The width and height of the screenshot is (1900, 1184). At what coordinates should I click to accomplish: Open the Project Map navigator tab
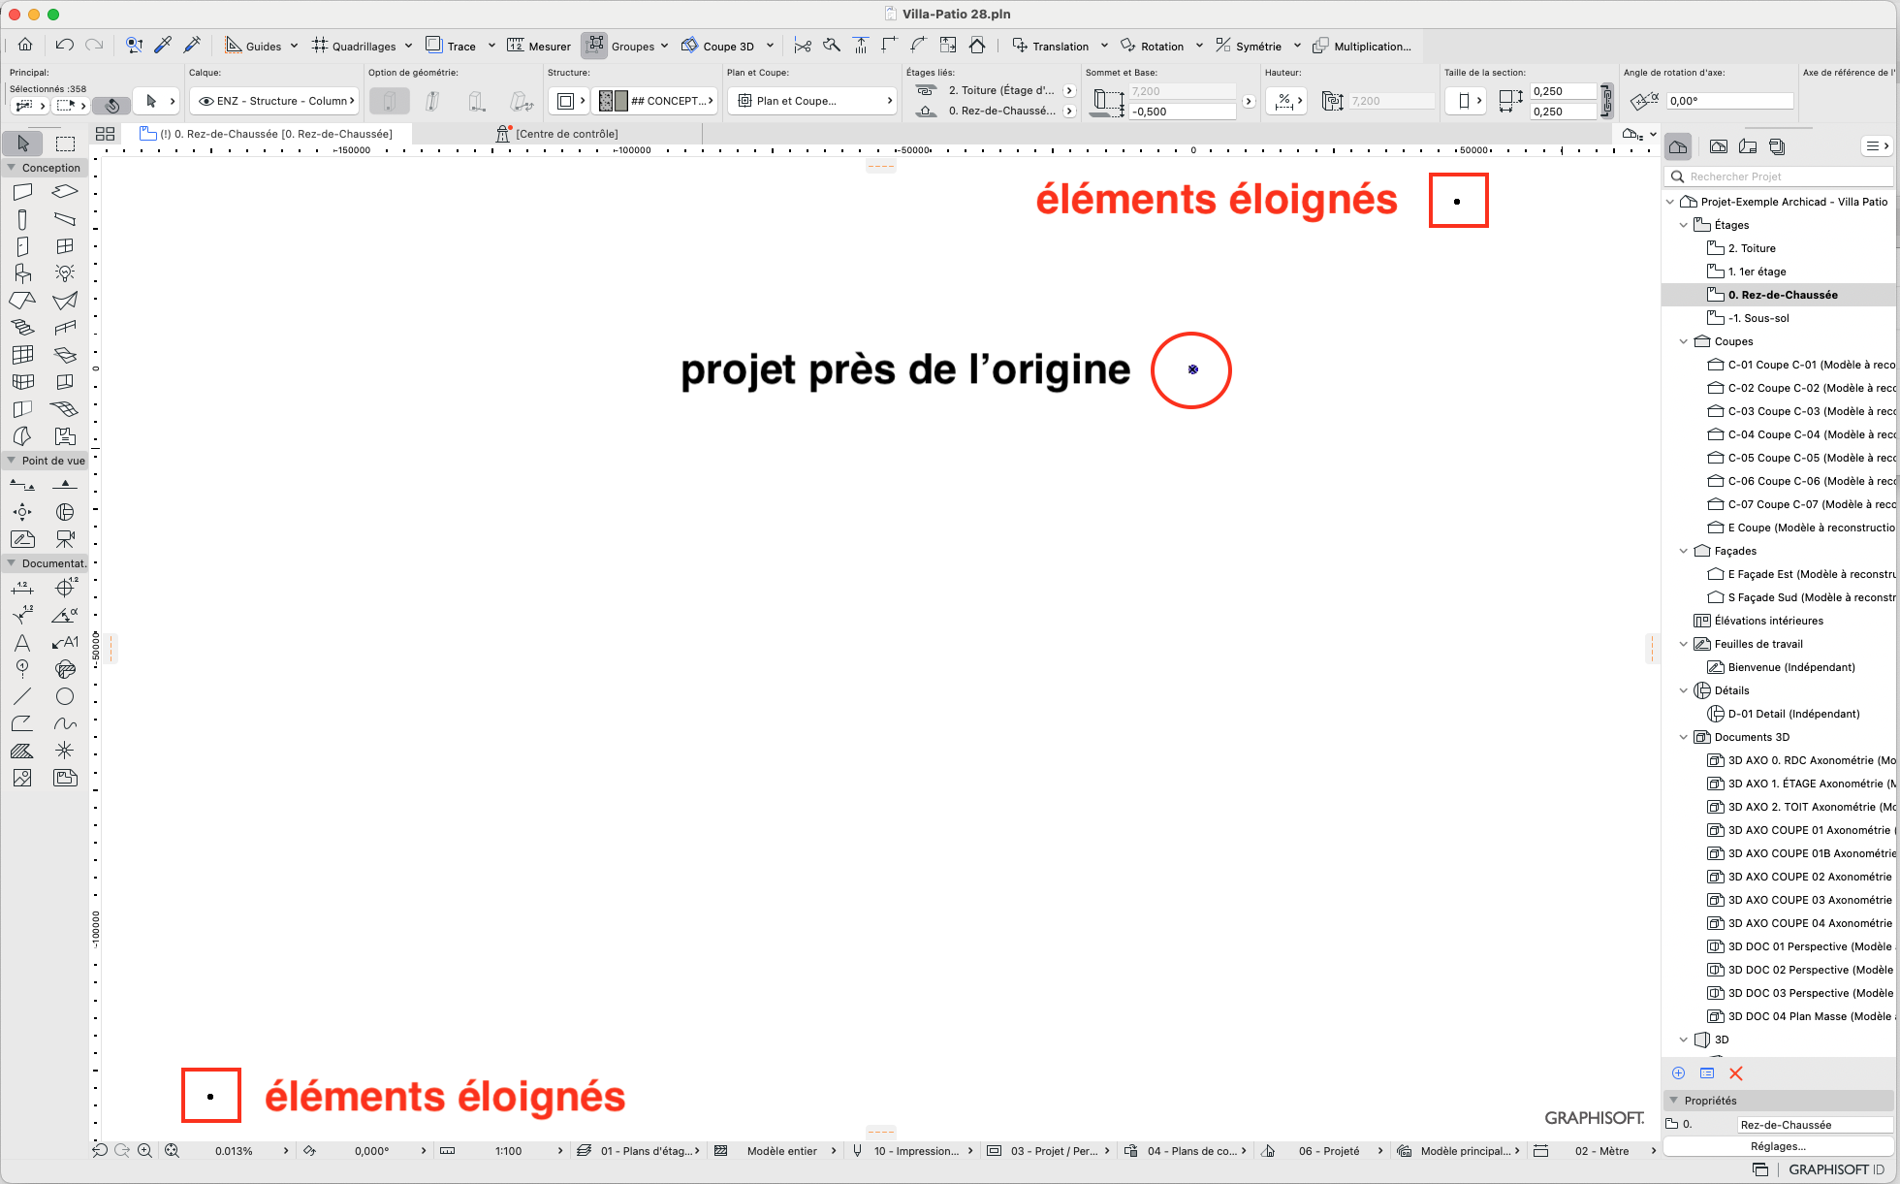coord(1678,146)
